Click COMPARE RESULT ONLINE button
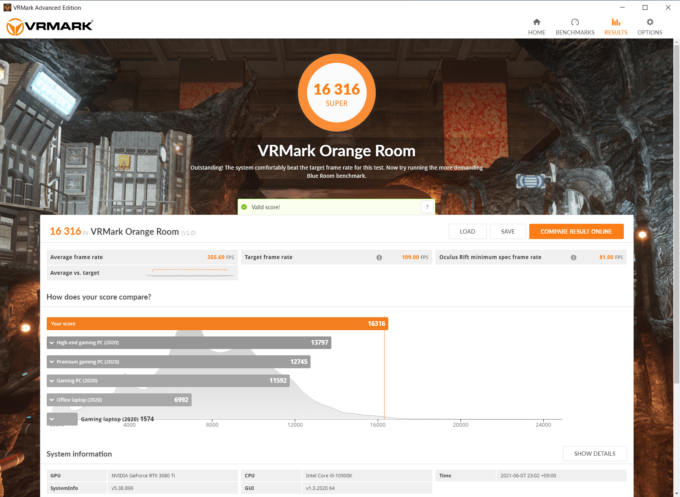Image resolution: width=680 pixels, height=497 pixels. pyautogui.click(x=576, y=232)
